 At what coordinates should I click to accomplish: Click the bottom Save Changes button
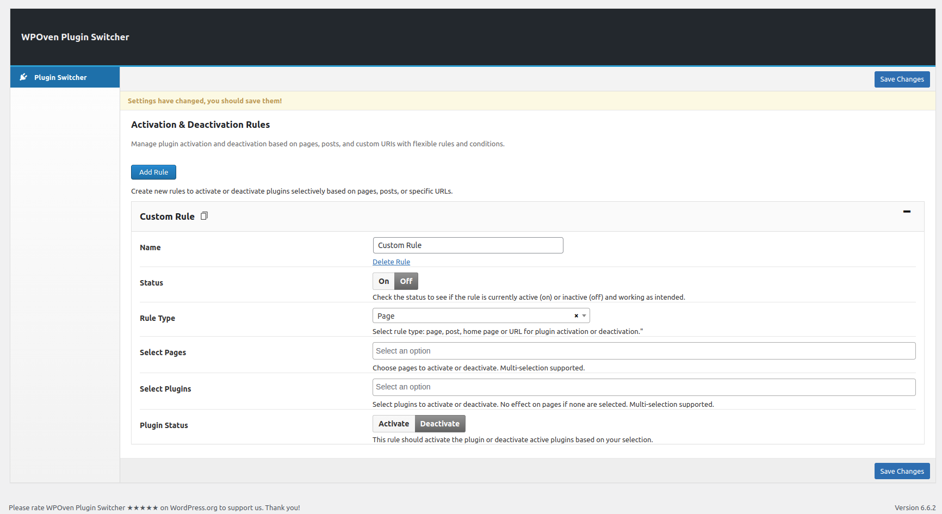[x=902, y=471]
